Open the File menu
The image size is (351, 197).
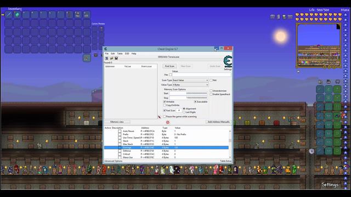pyautogui.click(x=107, y=54)
